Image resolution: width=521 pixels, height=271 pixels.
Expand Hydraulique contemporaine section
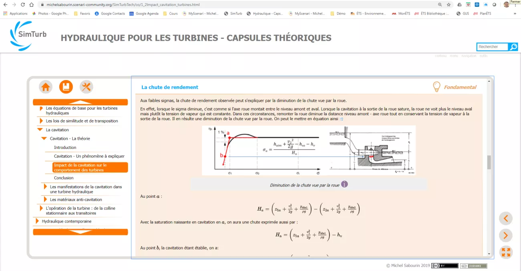tap(37, 221)
